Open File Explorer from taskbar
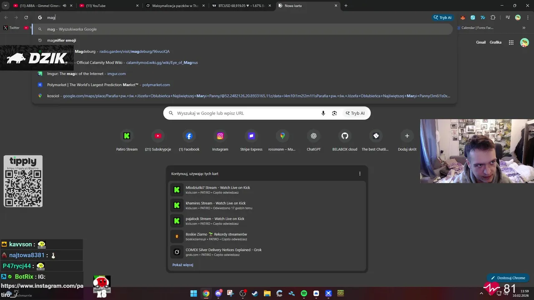Viewport: 534px width, 300px height. 267,293
